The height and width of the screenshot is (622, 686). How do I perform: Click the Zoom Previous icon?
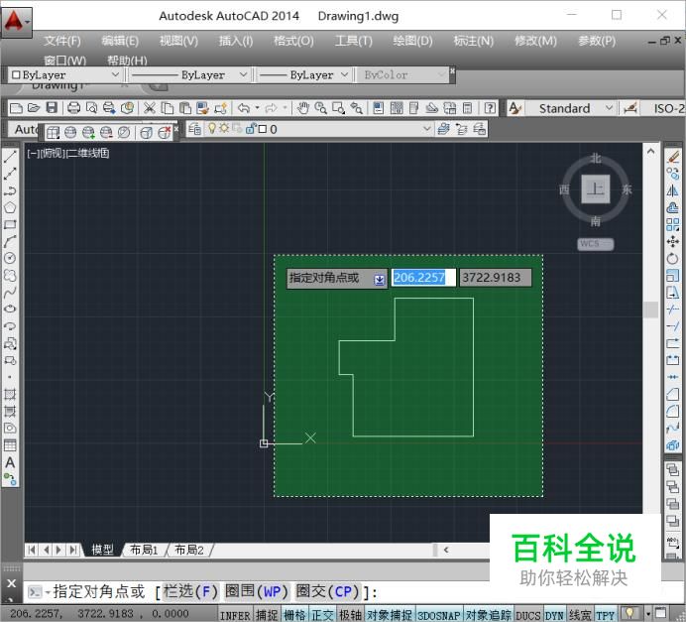356,108
